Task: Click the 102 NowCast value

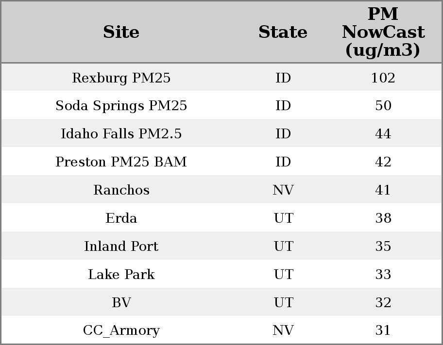Action: pyautogui.click(x=383, y=78)
